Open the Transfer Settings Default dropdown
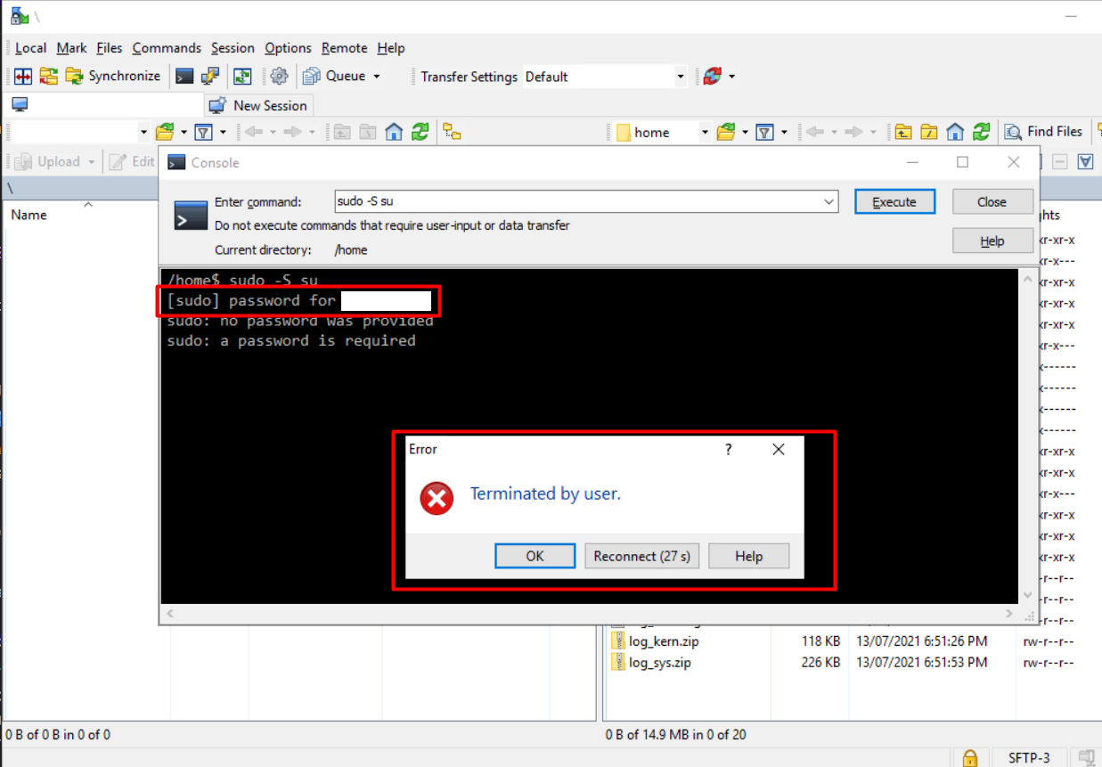This screenshot has height=767, width=1102. pos(681,77)
